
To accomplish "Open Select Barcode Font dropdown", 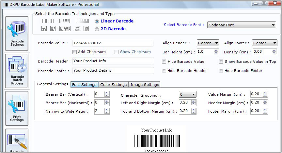I will pos(242,25).
